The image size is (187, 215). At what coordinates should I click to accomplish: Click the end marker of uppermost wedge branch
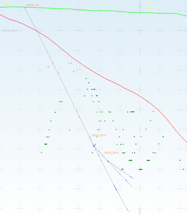pos(133,178)
